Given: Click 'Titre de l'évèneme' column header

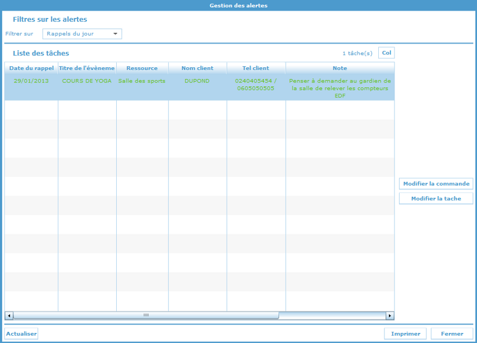Looking at the screenshot, I should 87,68.
